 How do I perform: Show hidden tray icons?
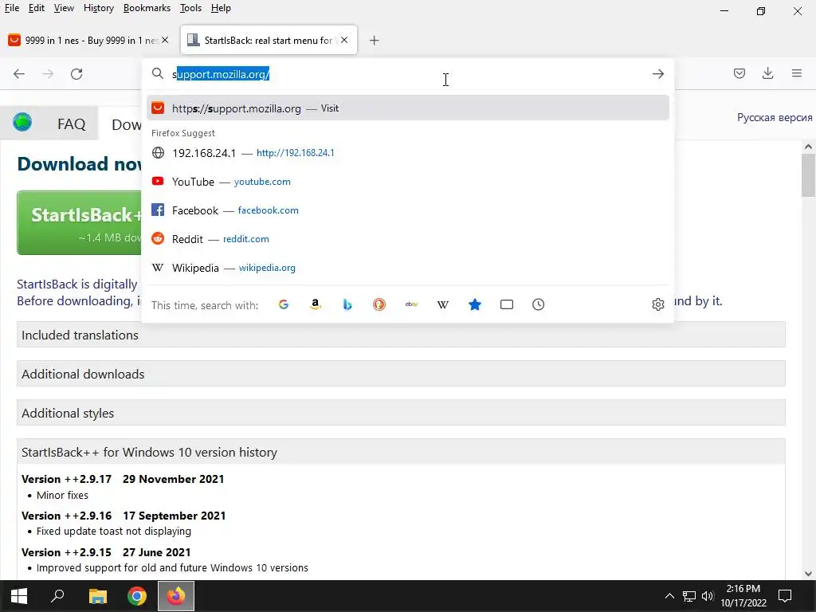[669, 596]
